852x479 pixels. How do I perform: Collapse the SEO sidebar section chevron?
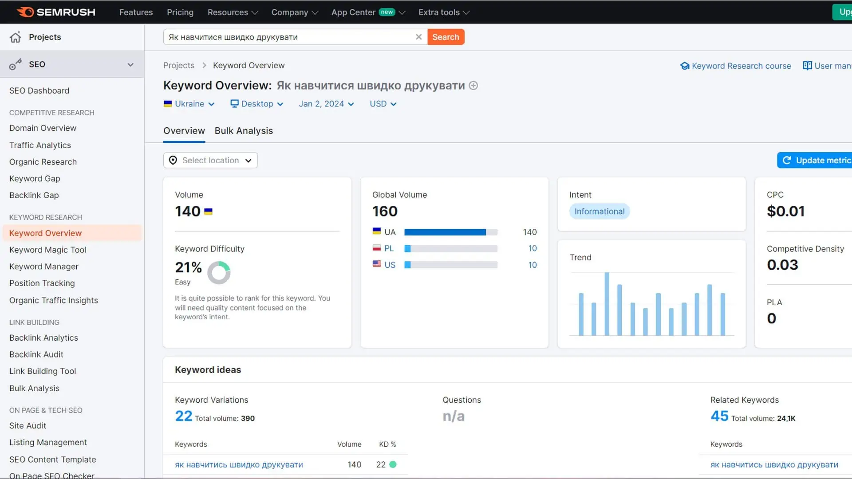[x=130, y=64]
